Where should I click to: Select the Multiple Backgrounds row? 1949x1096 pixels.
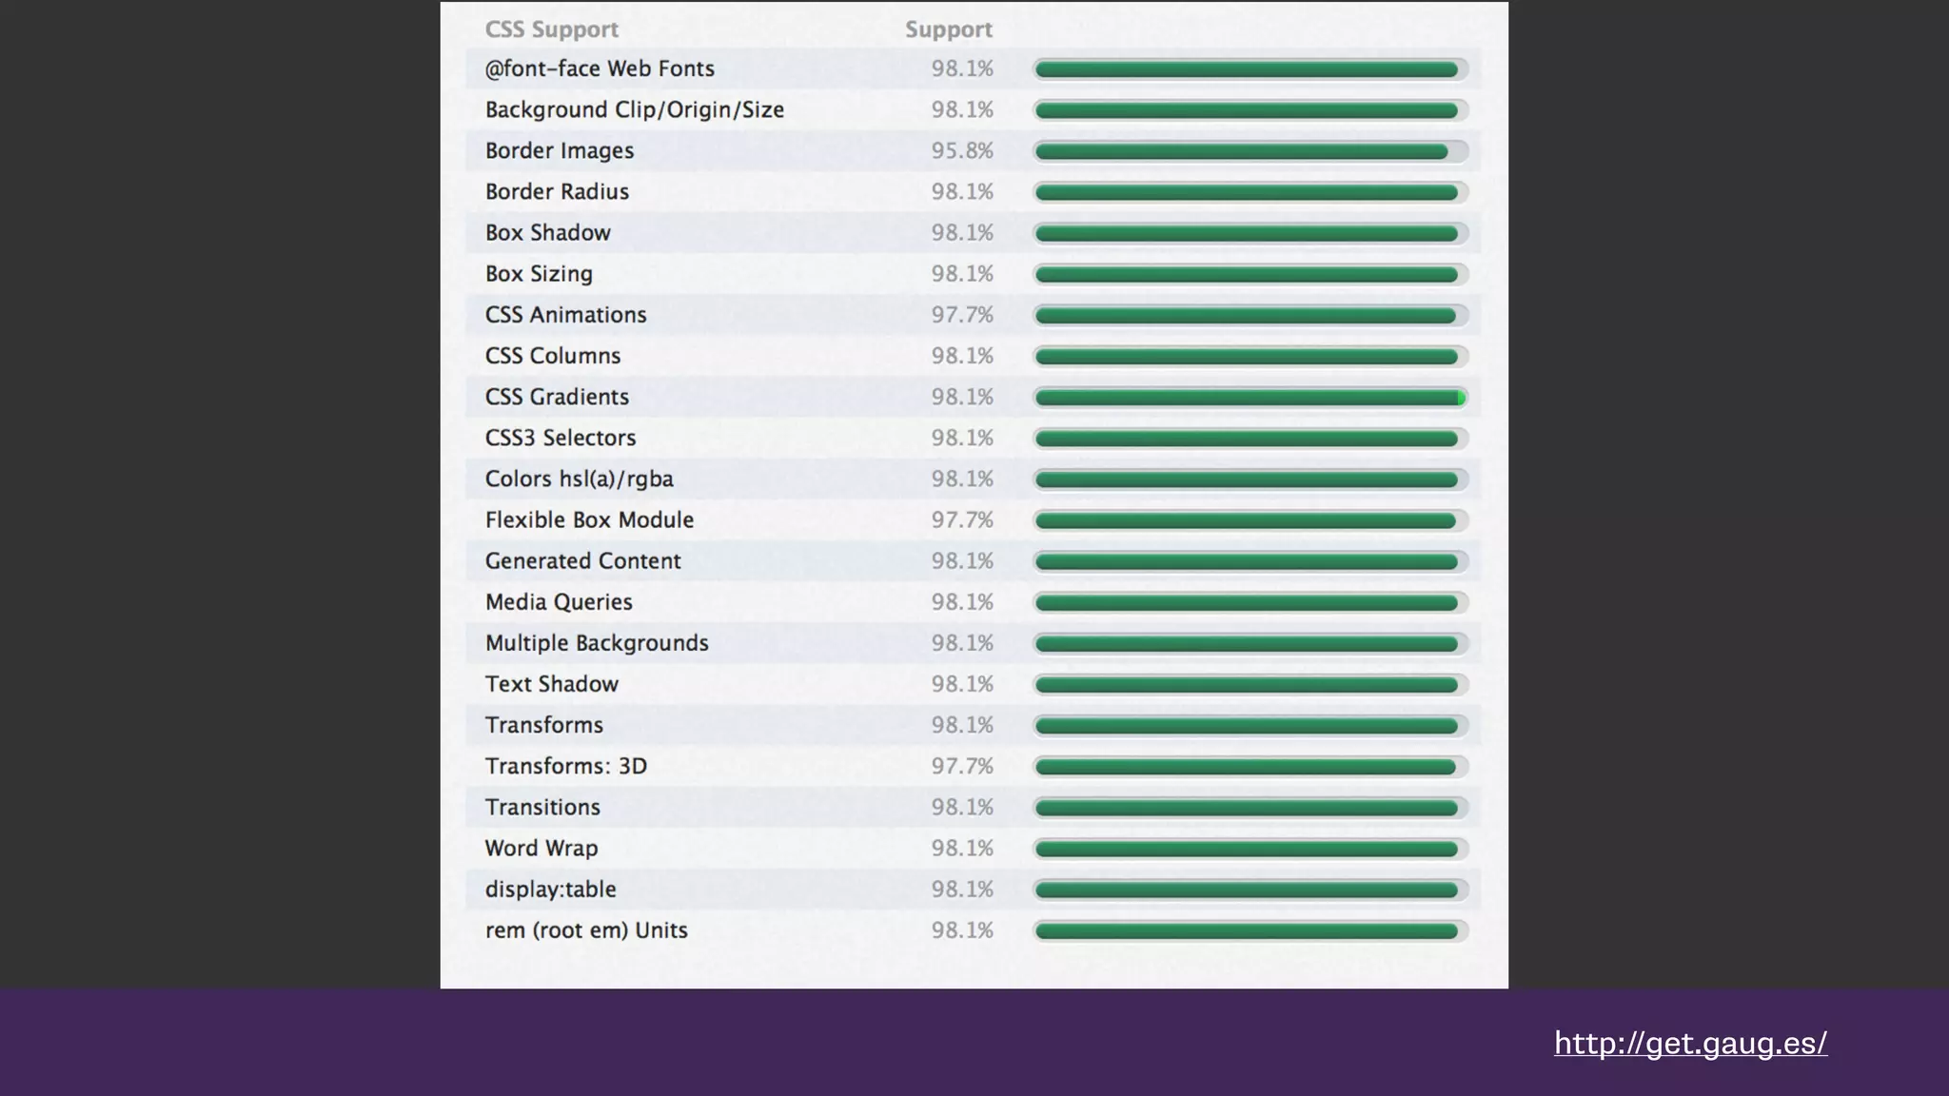click(597, 643)
